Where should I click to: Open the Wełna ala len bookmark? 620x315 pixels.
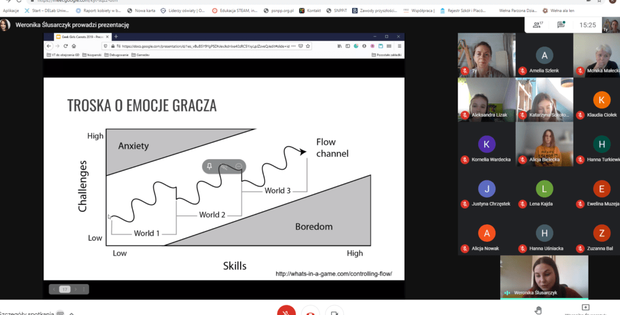pyautogui.click(x=558, y=11)
